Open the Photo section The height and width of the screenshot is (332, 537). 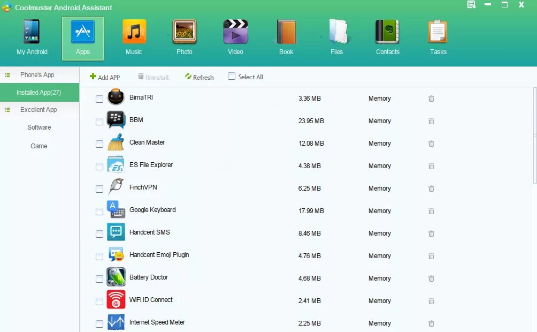[184, 37]
